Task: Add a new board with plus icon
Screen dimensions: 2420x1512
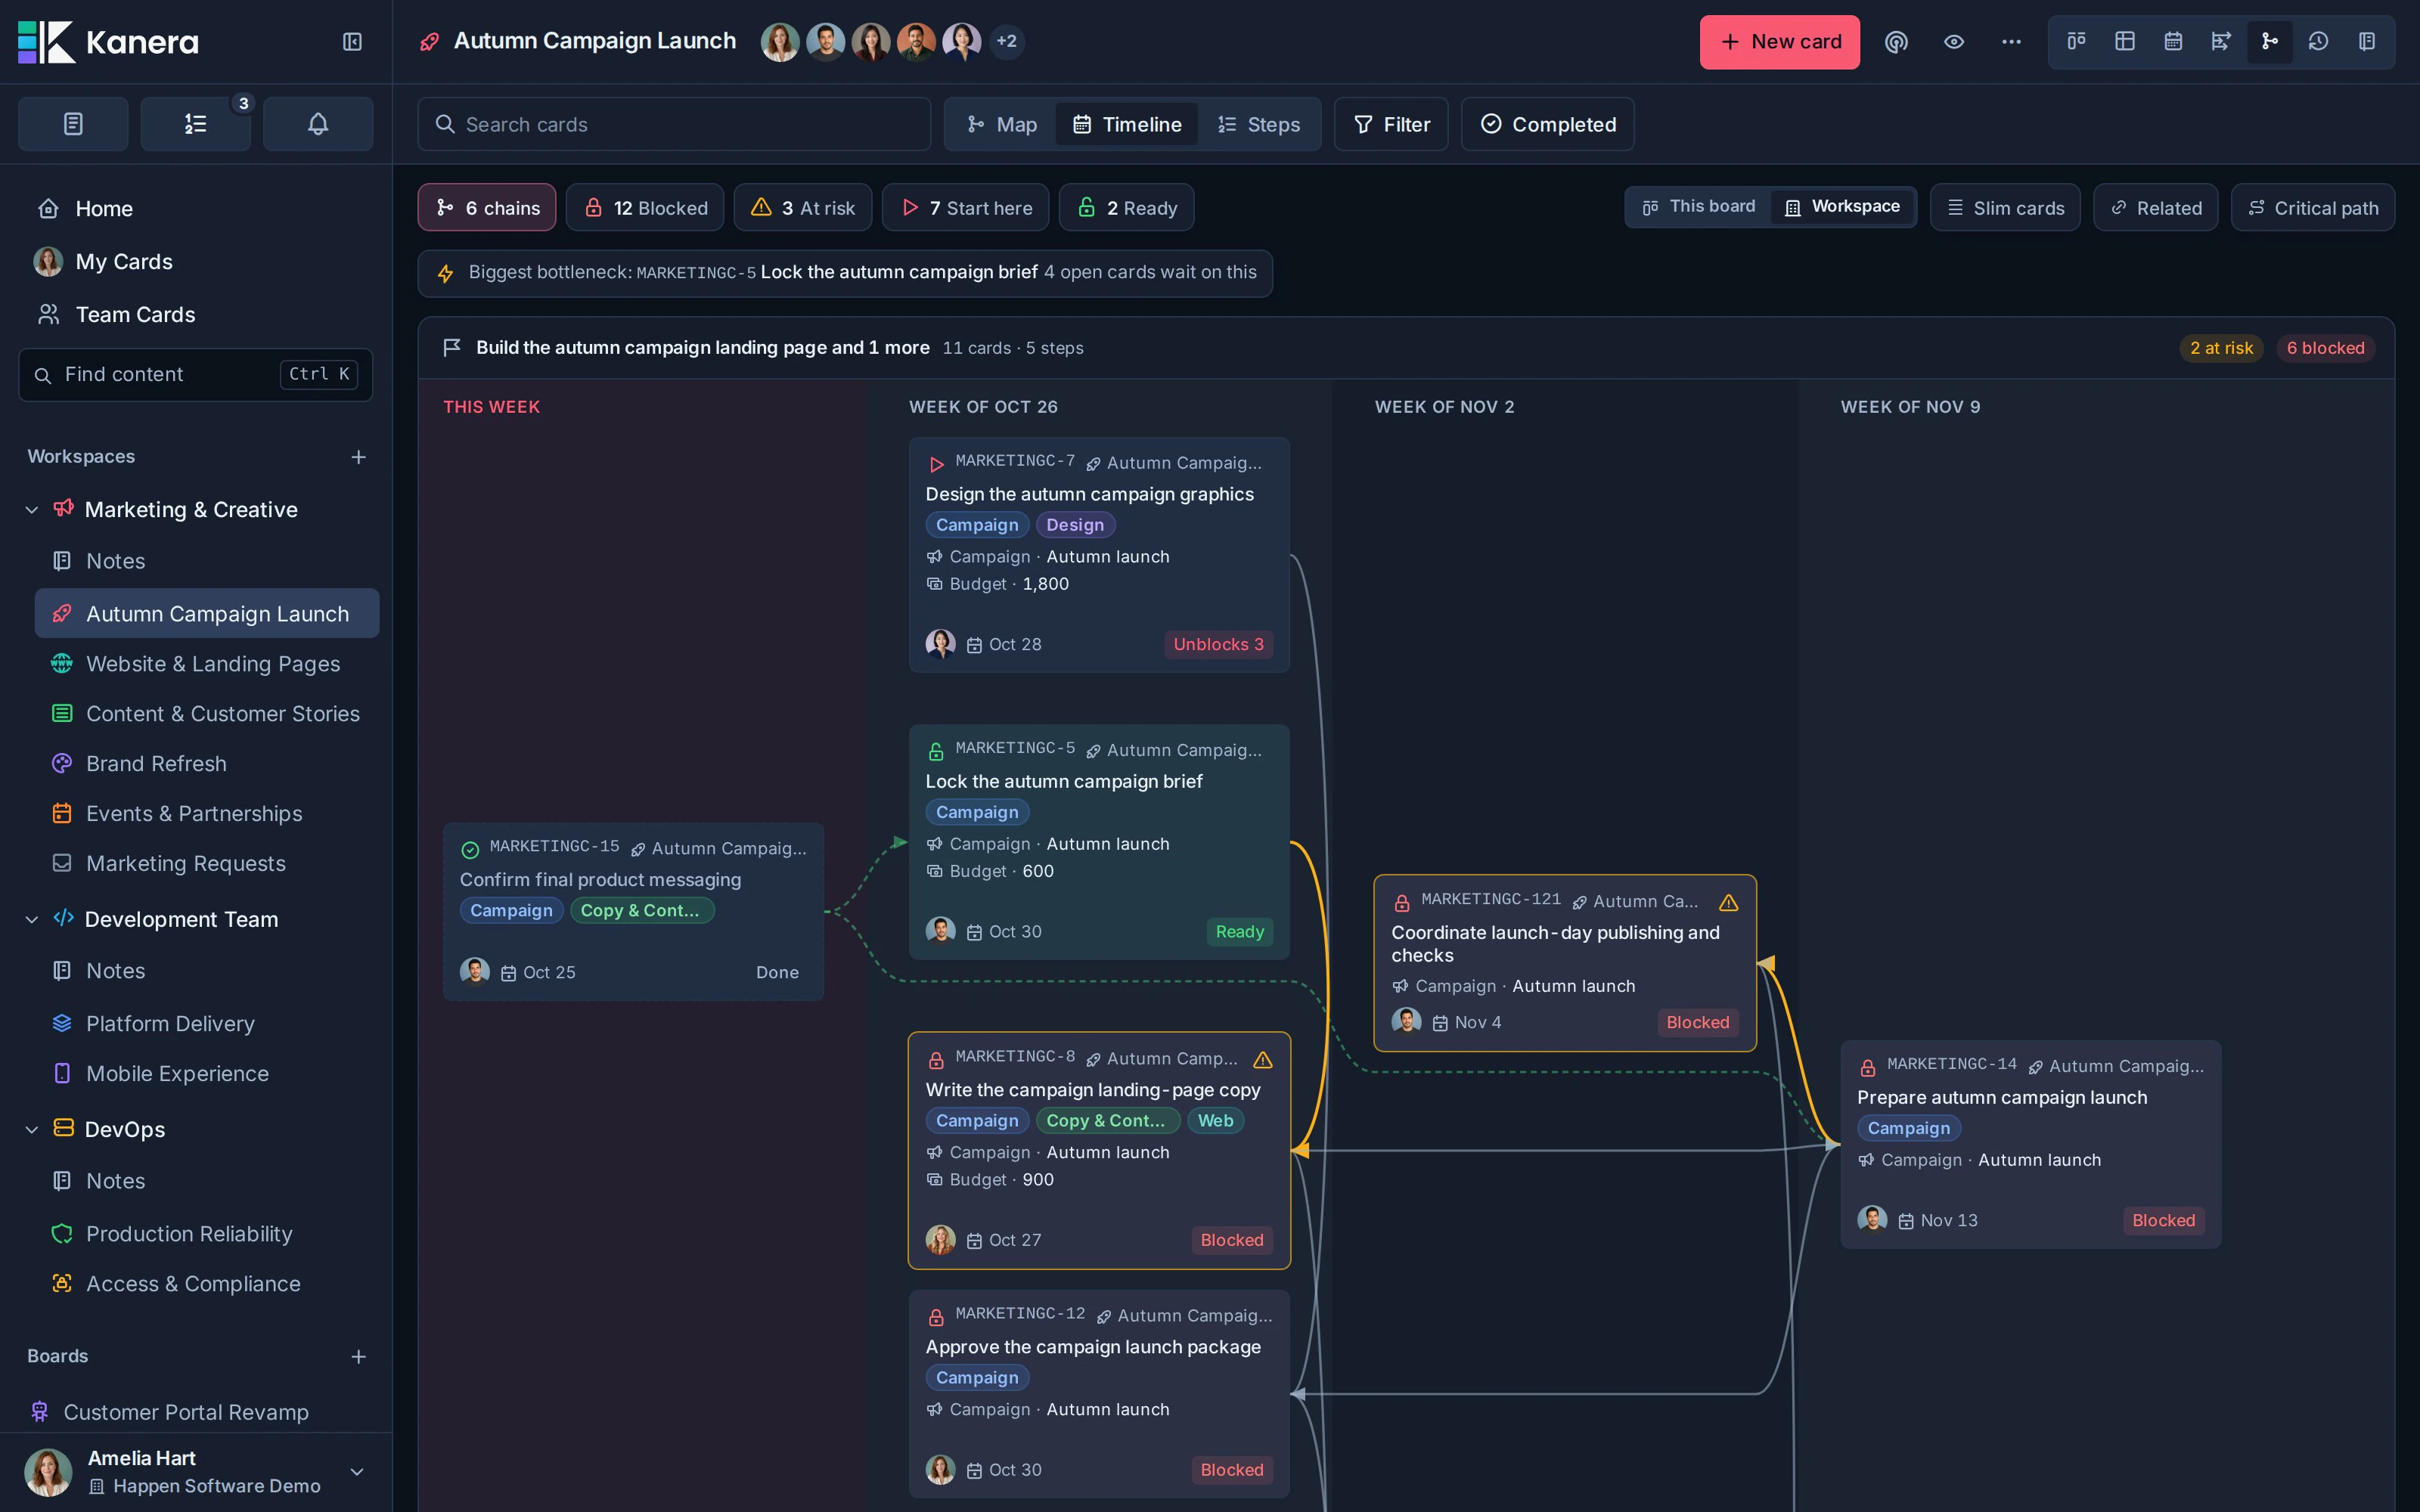Action: [358, 1357]
